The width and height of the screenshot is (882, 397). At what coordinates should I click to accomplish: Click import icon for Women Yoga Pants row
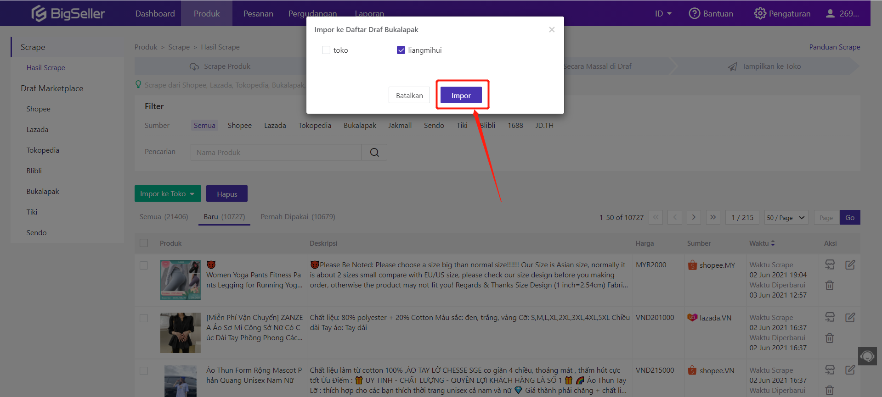click(830, 265)
